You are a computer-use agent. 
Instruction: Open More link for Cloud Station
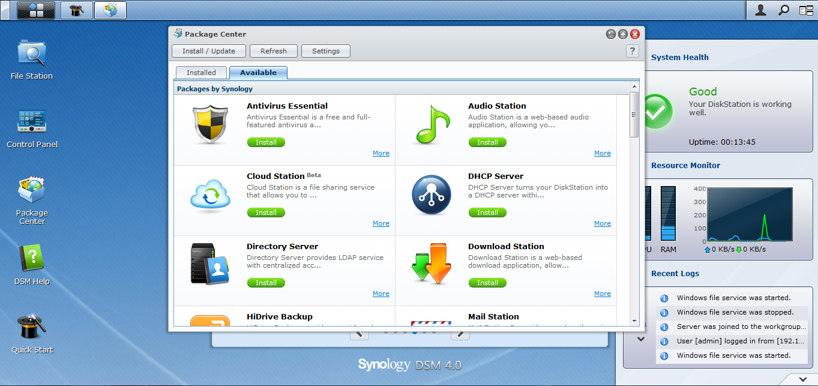381,223
